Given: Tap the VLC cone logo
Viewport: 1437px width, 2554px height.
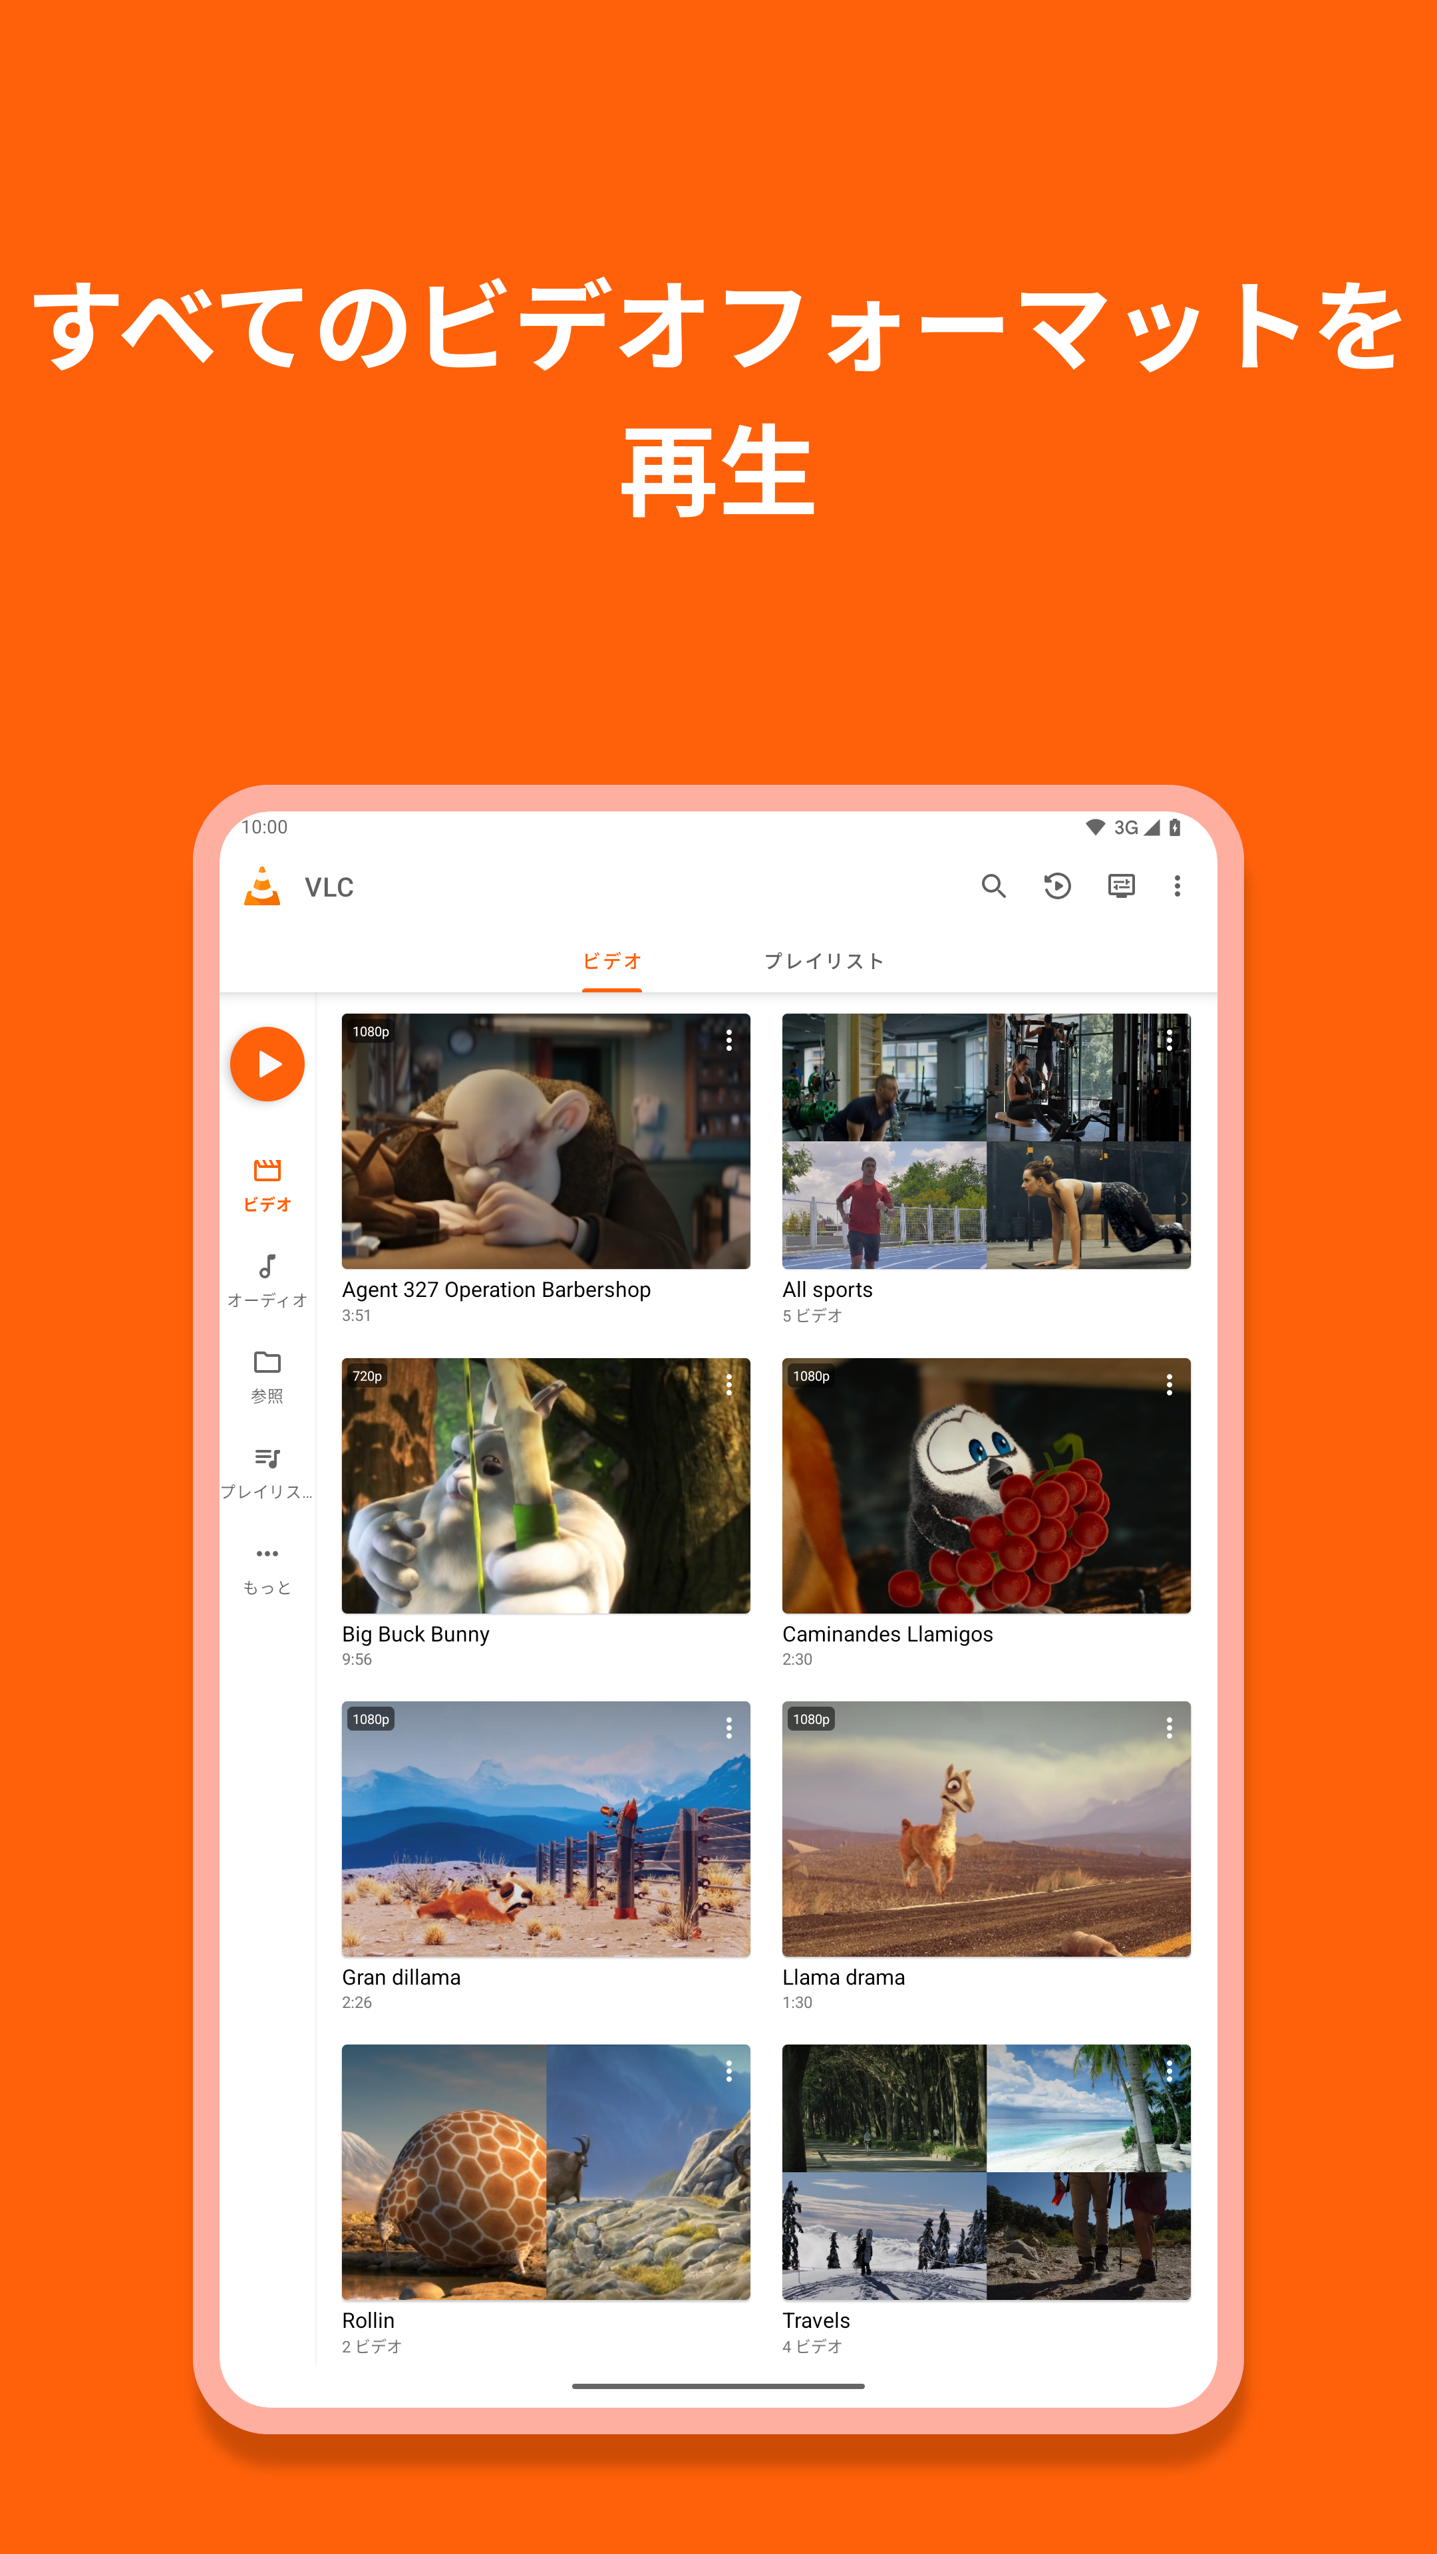Looking at the screenshot, I should pyautogui.click(x=262, y=887).
